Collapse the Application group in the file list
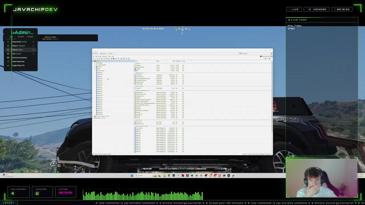The width and height of the screenshot is (365, 205). 270,73
